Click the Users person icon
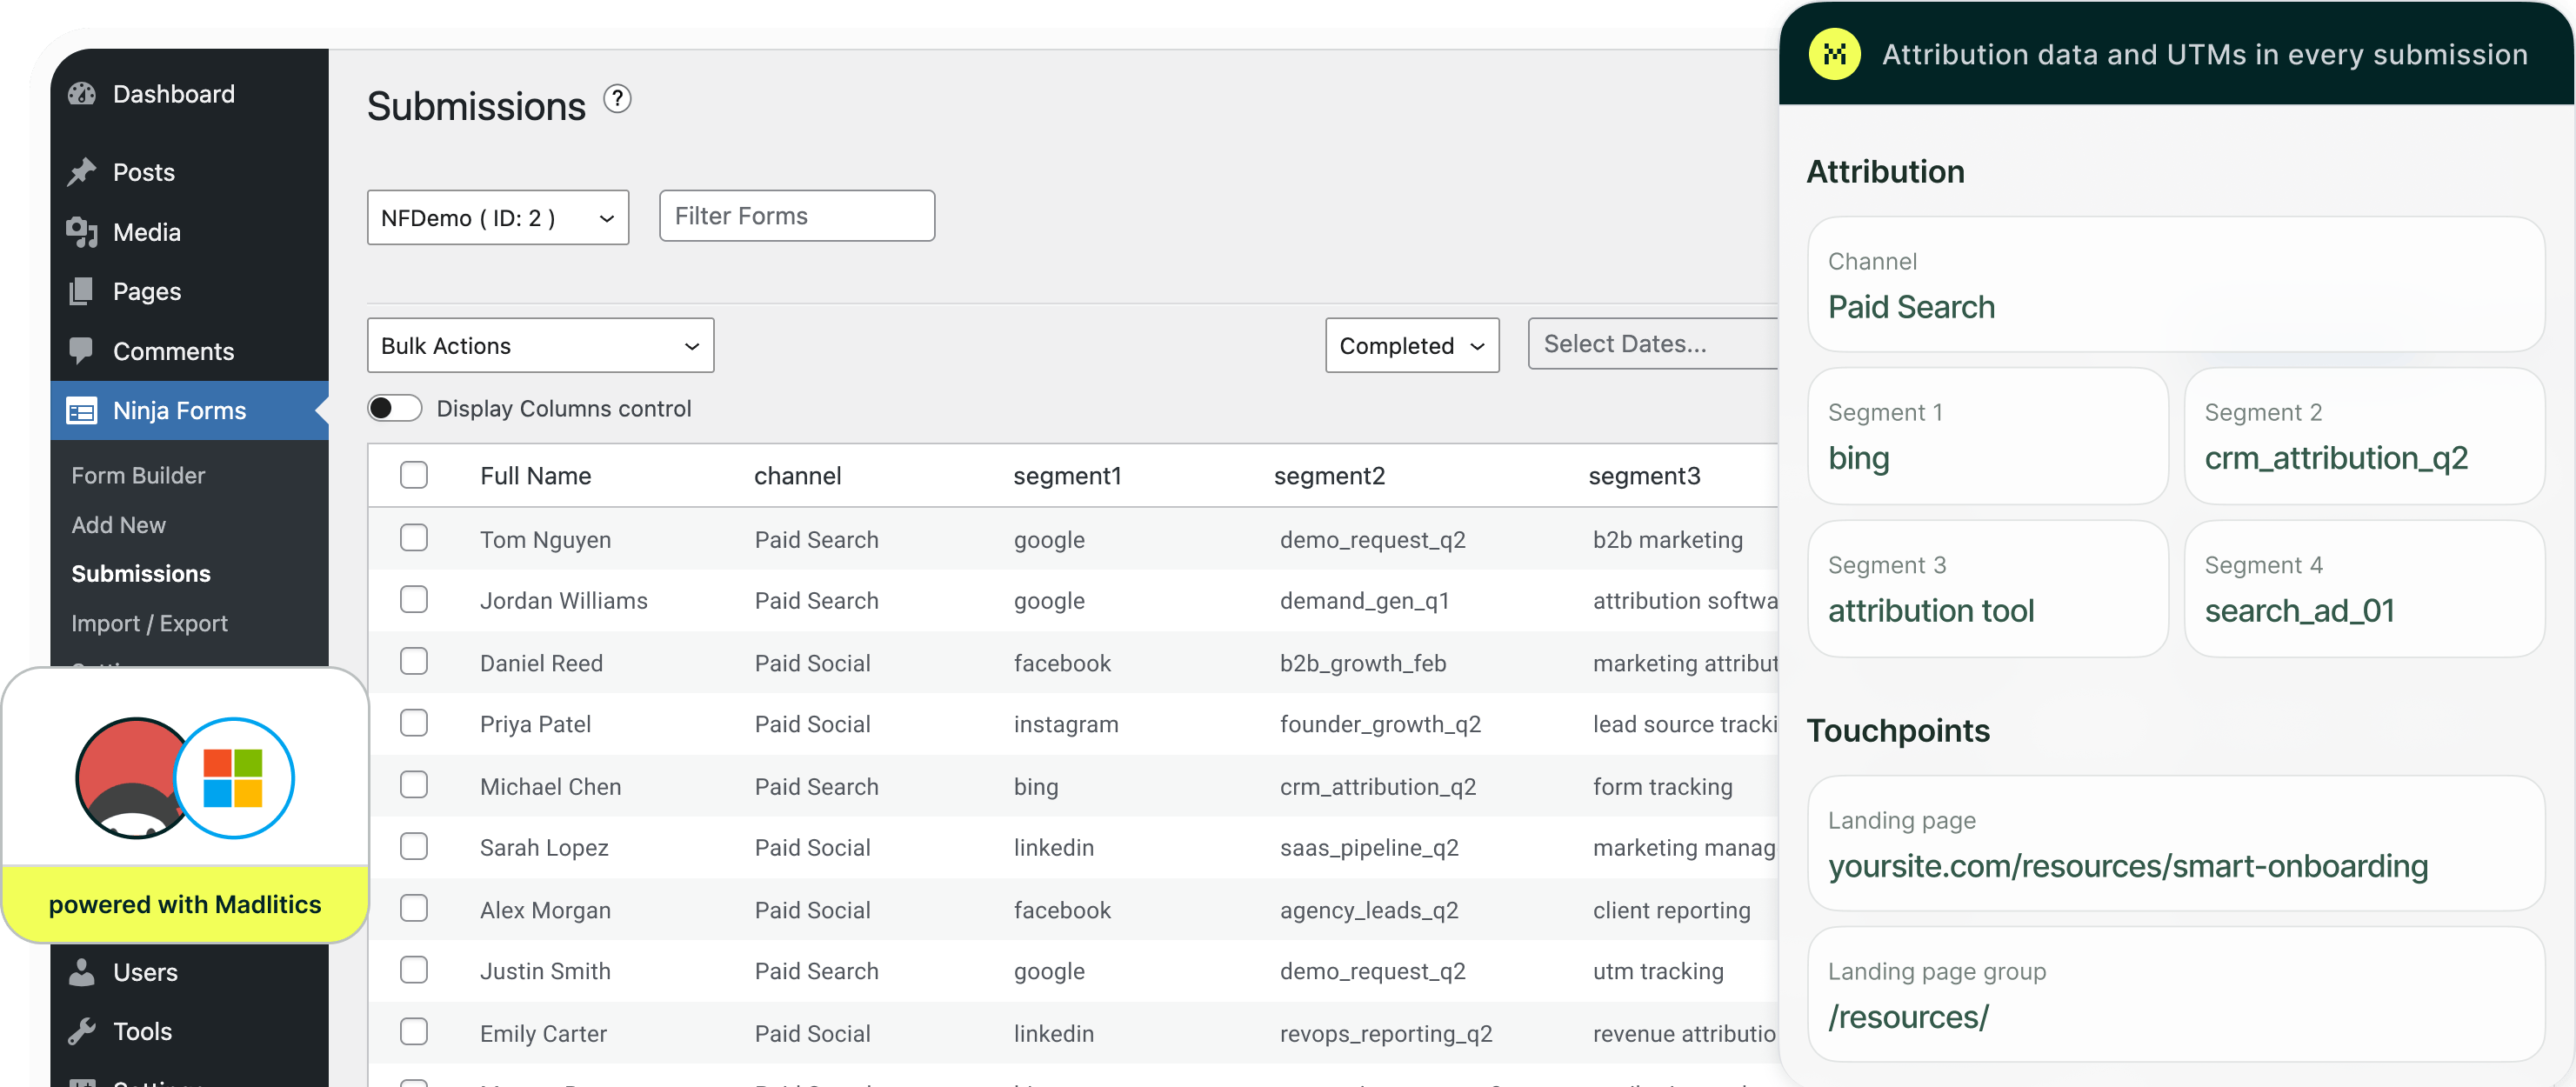2576x1087 pixels. (82, 972)
